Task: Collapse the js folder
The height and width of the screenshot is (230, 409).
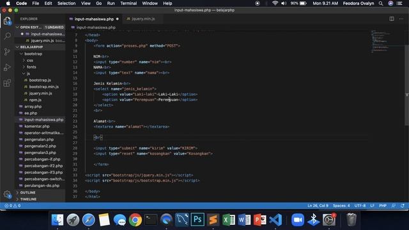Action: coord(40,73)
